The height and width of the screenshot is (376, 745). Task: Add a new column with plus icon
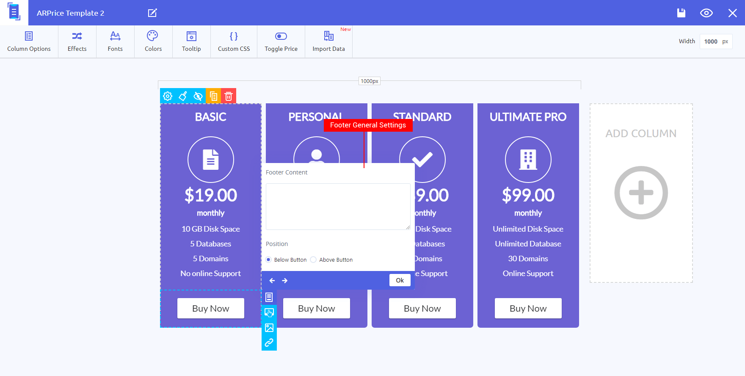click(x=641, y=193)
